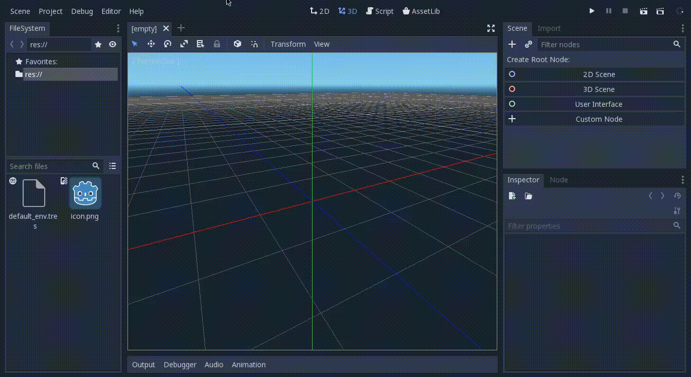Screen dimensions: 691x377
Task: Activate the Rotate Mode tool
Action: tap(168, 44)
